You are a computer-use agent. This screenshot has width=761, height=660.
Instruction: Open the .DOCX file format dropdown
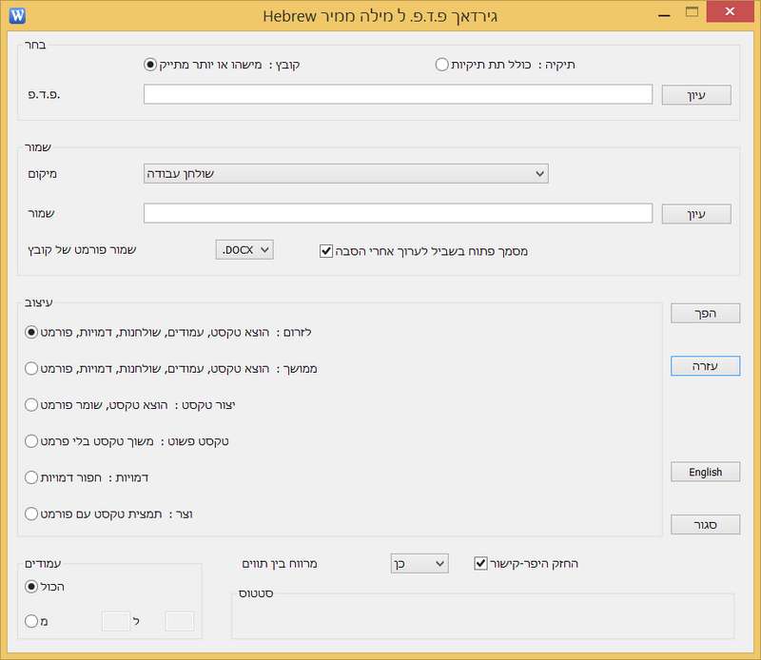244,249
